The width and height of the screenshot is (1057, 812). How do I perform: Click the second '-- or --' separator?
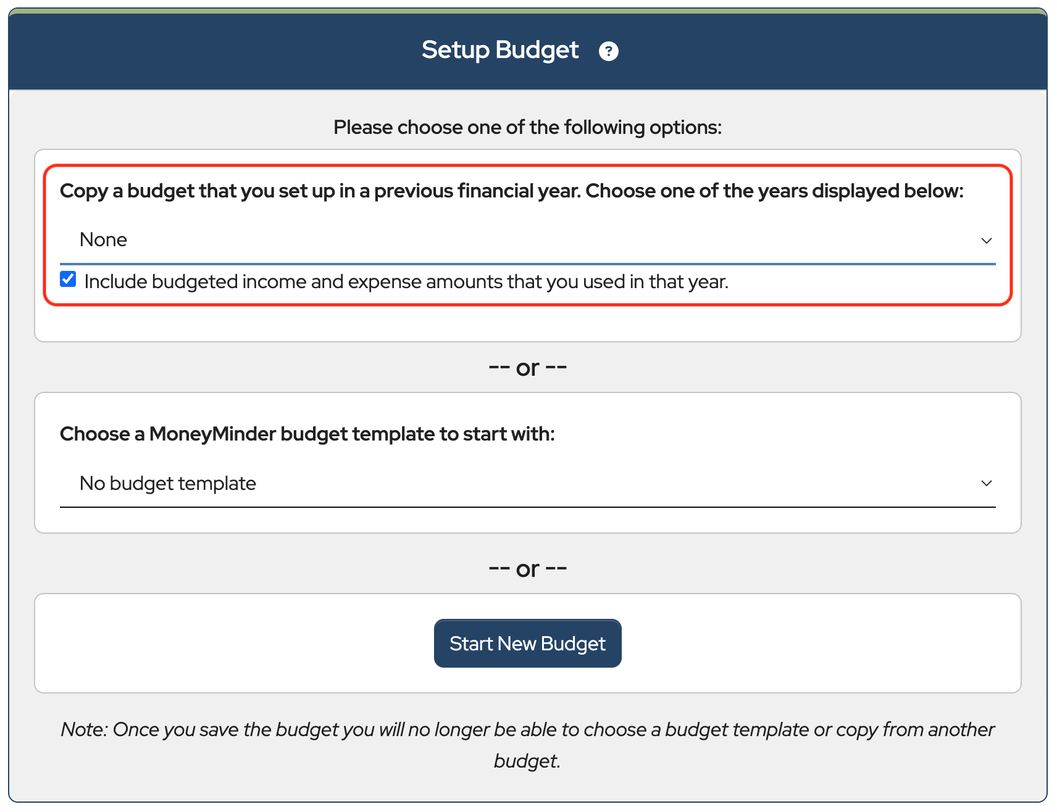pos(527,569)
